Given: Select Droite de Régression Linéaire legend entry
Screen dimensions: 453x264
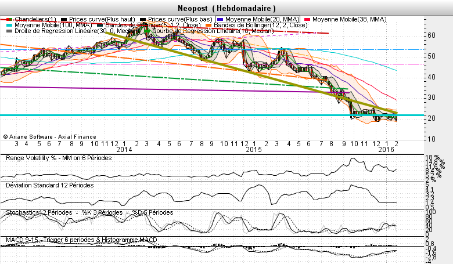Looking at the screenshot, I should [x=64, y=31].
